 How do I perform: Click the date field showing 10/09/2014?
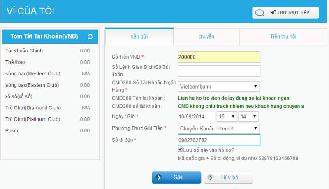click(197, 117)
